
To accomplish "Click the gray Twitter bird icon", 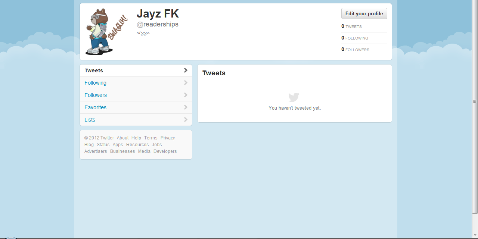I will pyautogui.click(x=294, y=97).
